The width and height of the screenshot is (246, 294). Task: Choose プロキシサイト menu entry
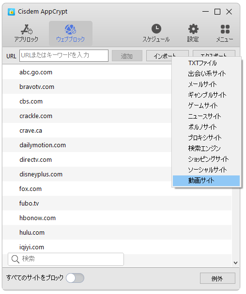click(x=206, y=138)
